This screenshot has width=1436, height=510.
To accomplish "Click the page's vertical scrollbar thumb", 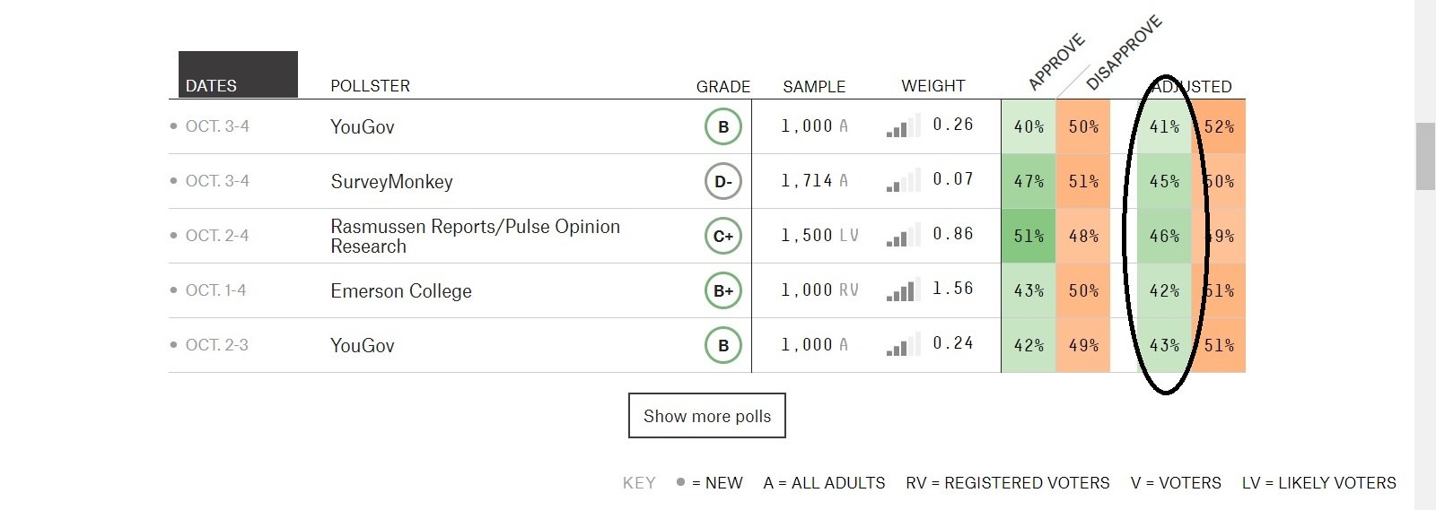I will pyautogui.click(x=1425, y=157).
